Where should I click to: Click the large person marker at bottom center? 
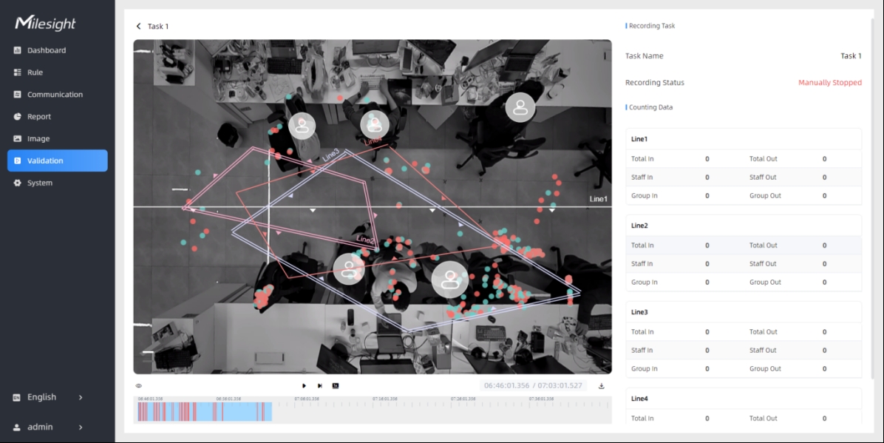[449, 280]
